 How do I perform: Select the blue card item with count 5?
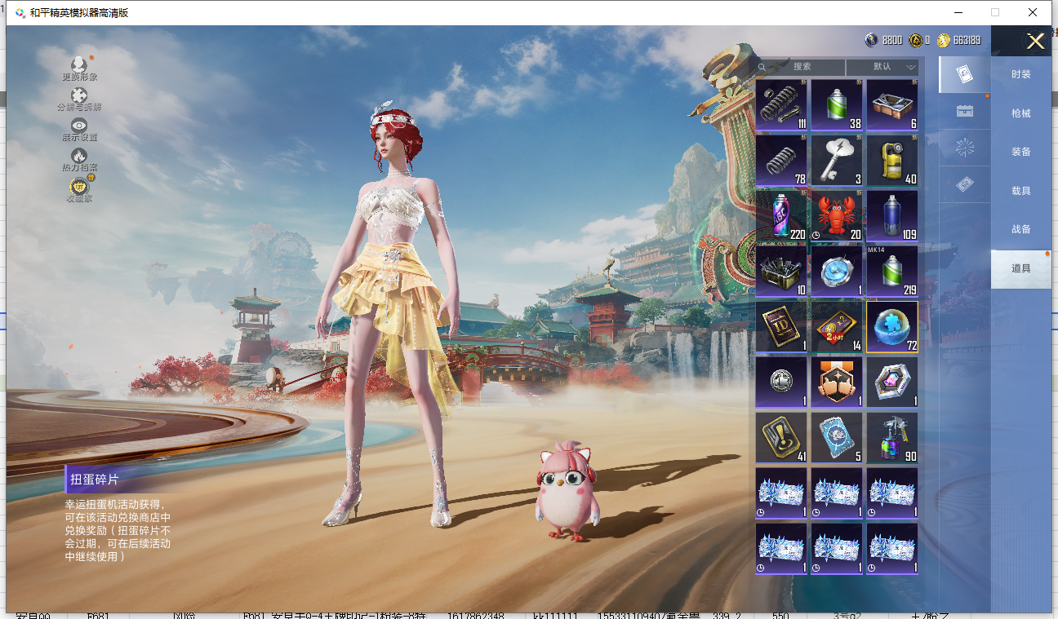837,438
